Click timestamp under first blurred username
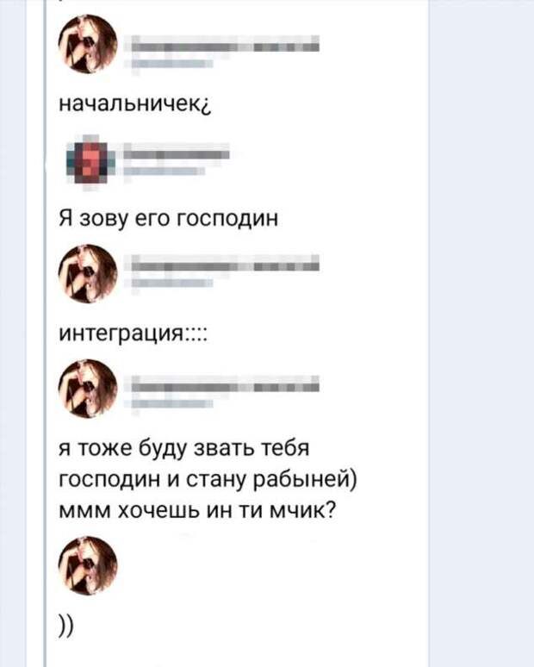534x667 pixels. coord(171,65)
